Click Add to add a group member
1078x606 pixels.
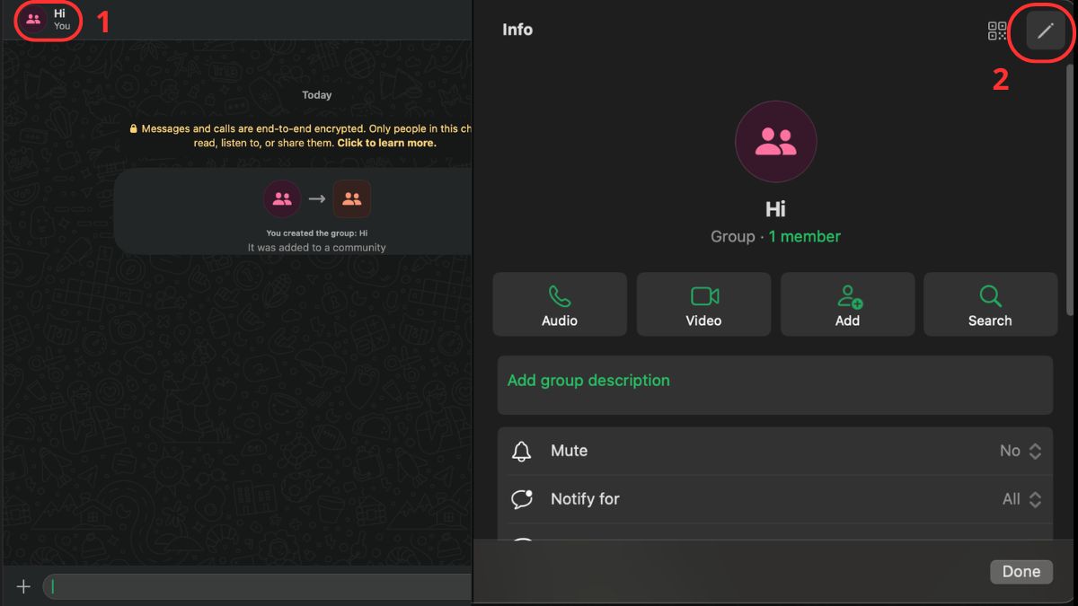coord(847,304)
